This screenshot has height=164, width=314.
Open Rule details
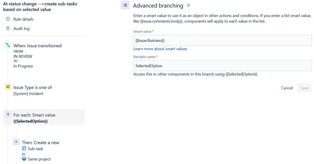click(24, 19)
